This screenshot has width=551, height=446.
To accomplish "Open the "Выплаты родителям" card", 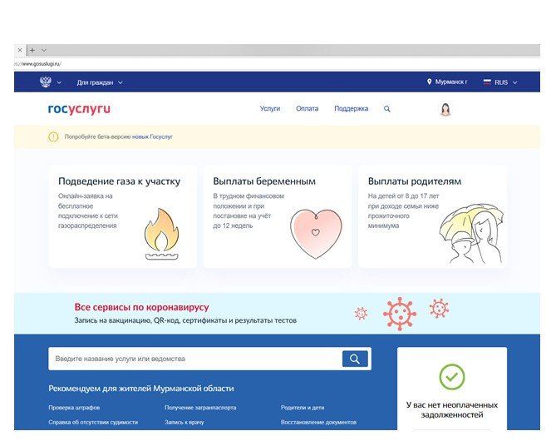I will pos(432,216).
